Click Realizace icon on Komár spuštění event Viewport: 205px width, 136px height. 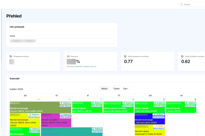(x=155, y=114)
